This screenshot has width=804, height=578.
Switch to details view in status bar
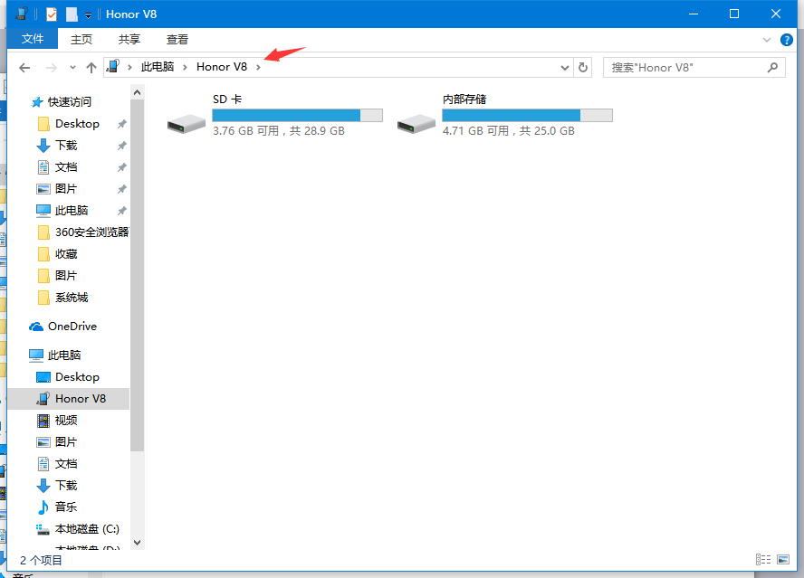click(763, 560)
